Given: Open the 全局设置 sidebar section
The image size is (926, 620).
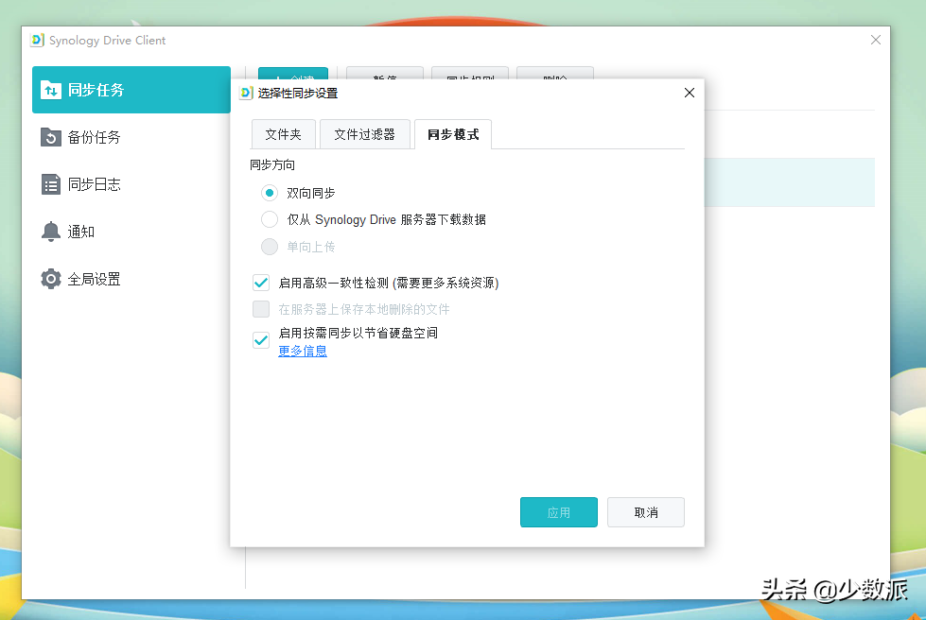Looking at the screenshot, I should click(131, 279).
